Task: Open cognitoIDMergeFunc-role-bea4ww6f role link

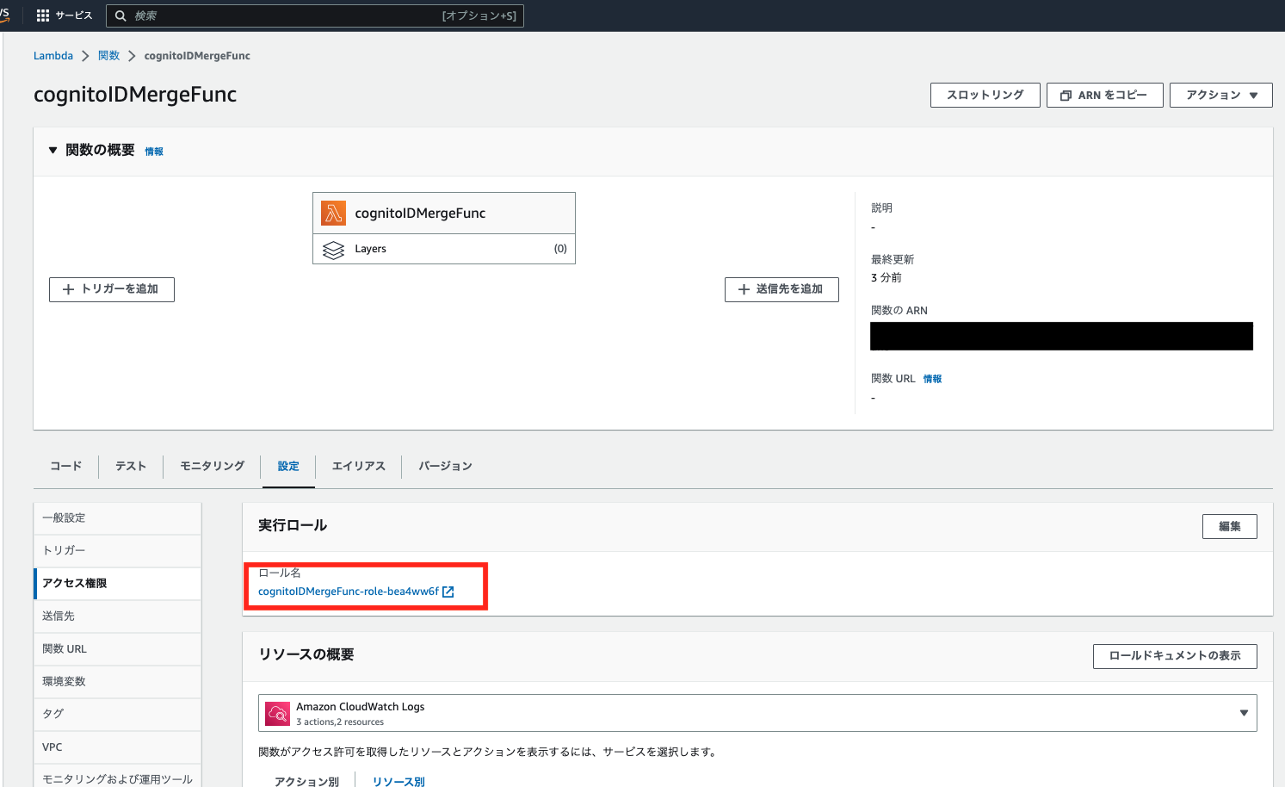Action: click(x=349, y=592)
